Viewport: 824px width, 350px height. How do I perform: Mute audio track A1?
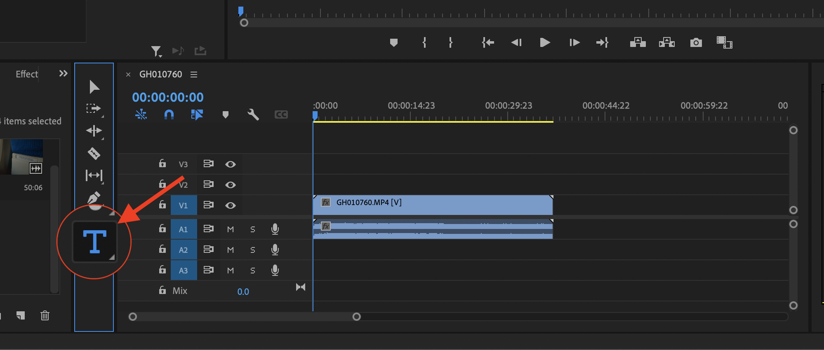pos(231,229)
